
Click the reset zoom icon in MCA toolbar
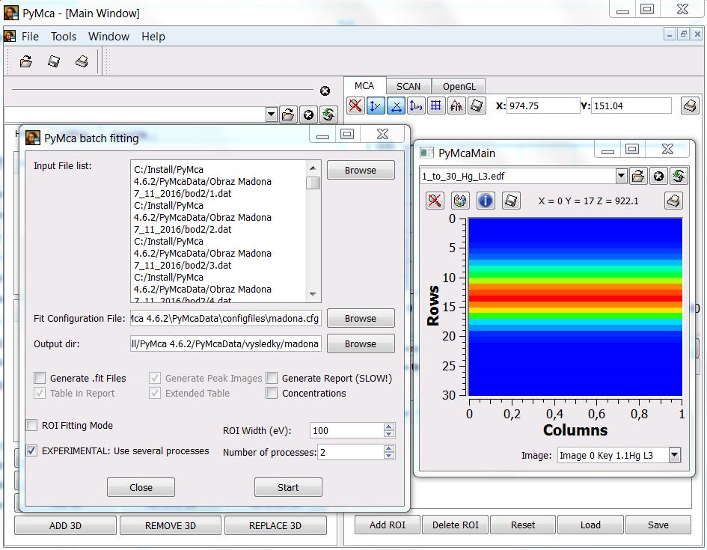point(355,106)
